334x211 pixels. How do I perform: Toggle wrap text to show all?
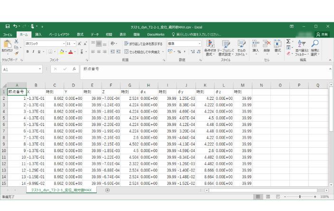(x=143, y=44)
